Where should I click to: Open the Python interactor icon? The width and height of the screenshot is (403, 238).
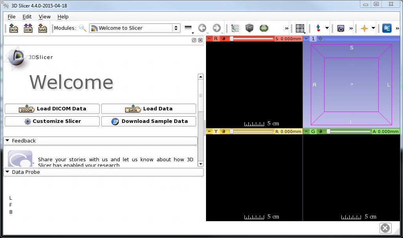387,28
